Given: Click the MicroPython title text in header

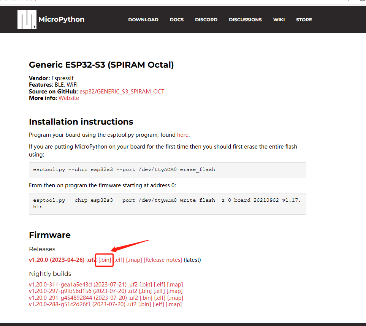Looking at the screenshot, I should click(62, 19).
